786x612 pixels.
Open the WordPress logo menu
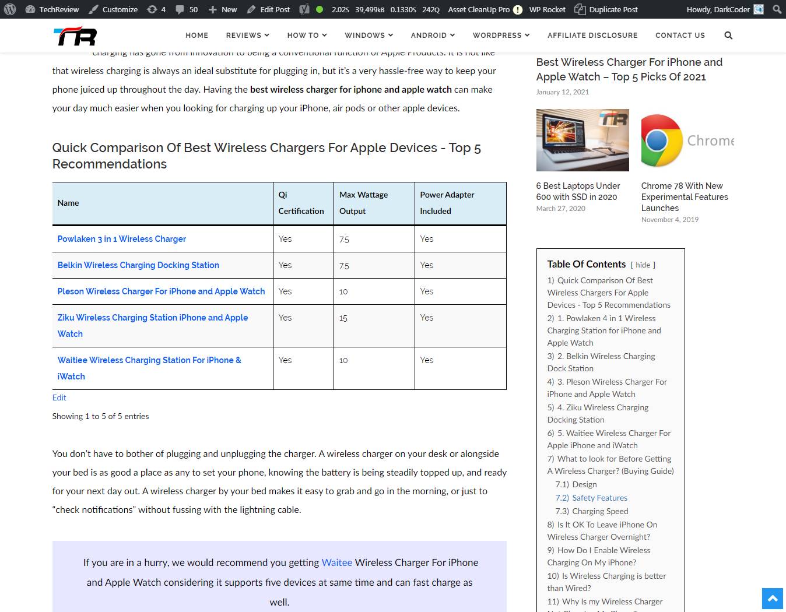pyautogui.click(x=10, y=9)
